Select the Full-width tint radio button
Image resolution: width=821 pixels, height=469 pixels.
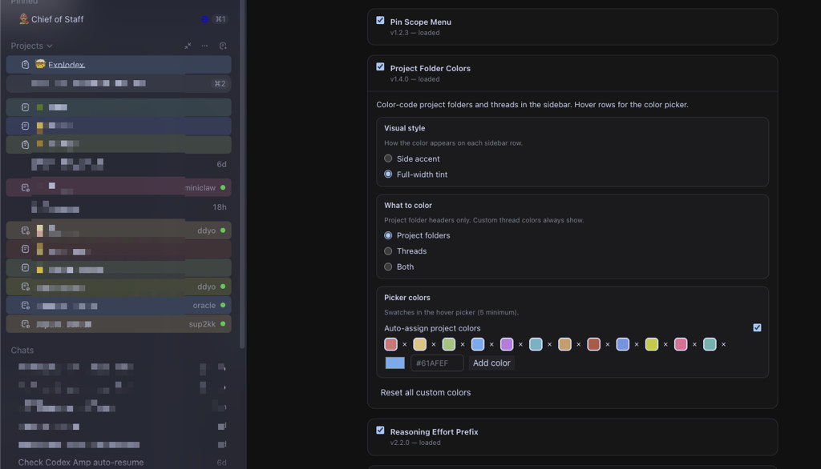pos(388,174)
